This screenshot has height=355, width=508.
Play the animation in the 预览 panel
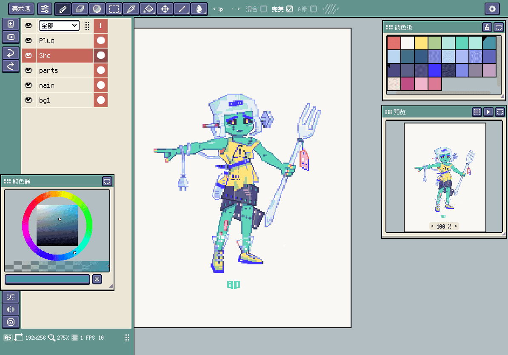[488, 112]
